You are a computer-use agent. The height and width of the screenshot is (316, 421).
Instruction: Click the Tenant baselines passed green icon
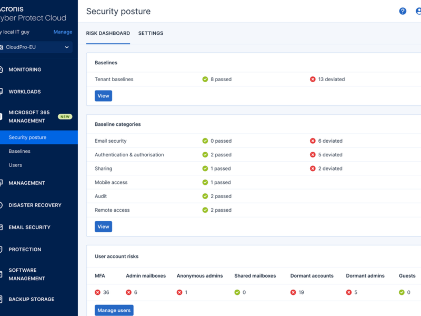click(205, 80)
